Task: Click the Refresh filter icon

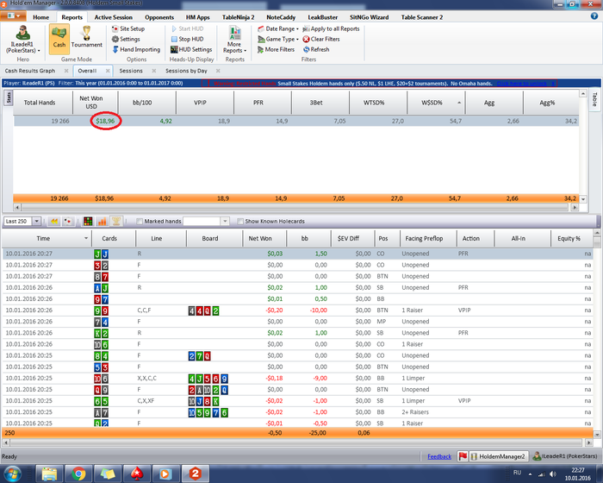Action: [306, 49]
